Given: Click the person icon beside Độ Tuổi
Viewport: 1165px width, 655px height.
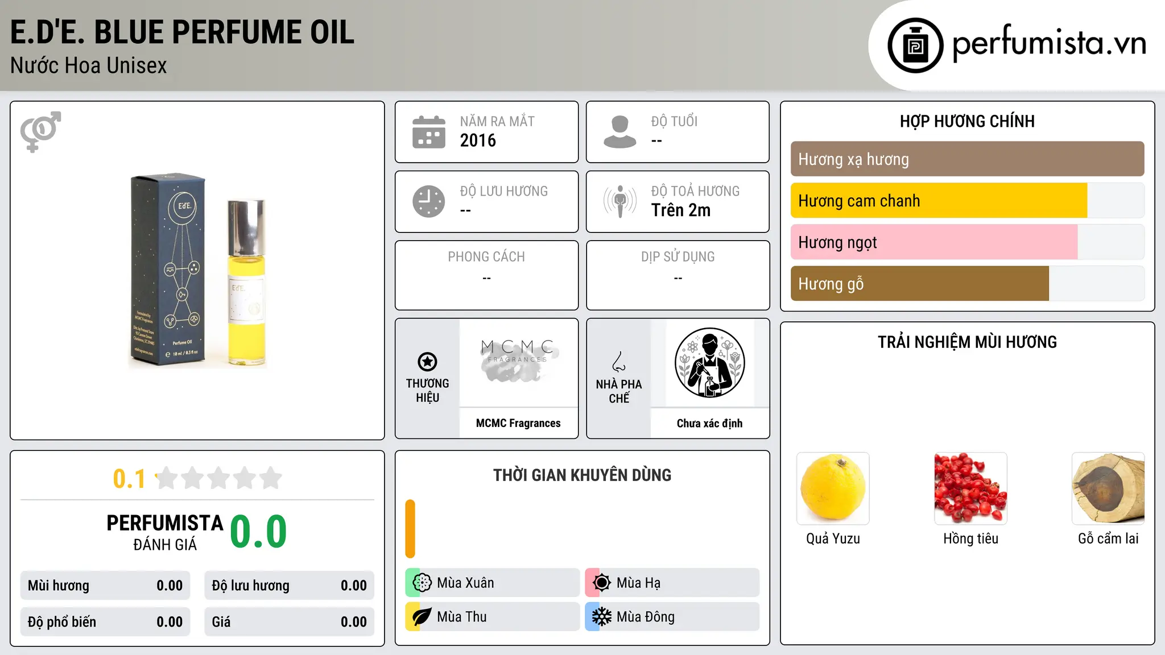Looking at the screenshot, I should 620,132.
